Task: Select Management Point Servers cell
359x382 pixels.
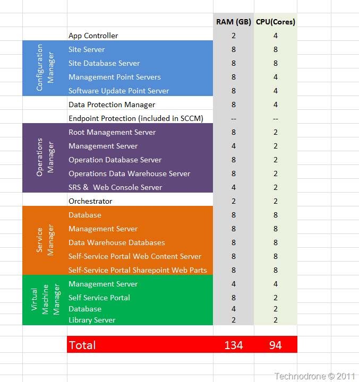Action: 140,75
